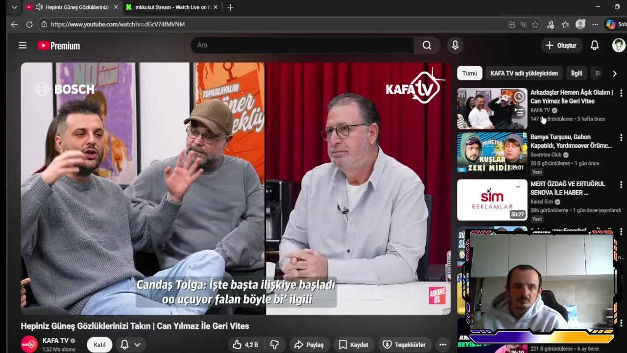The height and width of the screenshot is (353, 627).
Task: View site information lock icon
Action: [44, 24]
